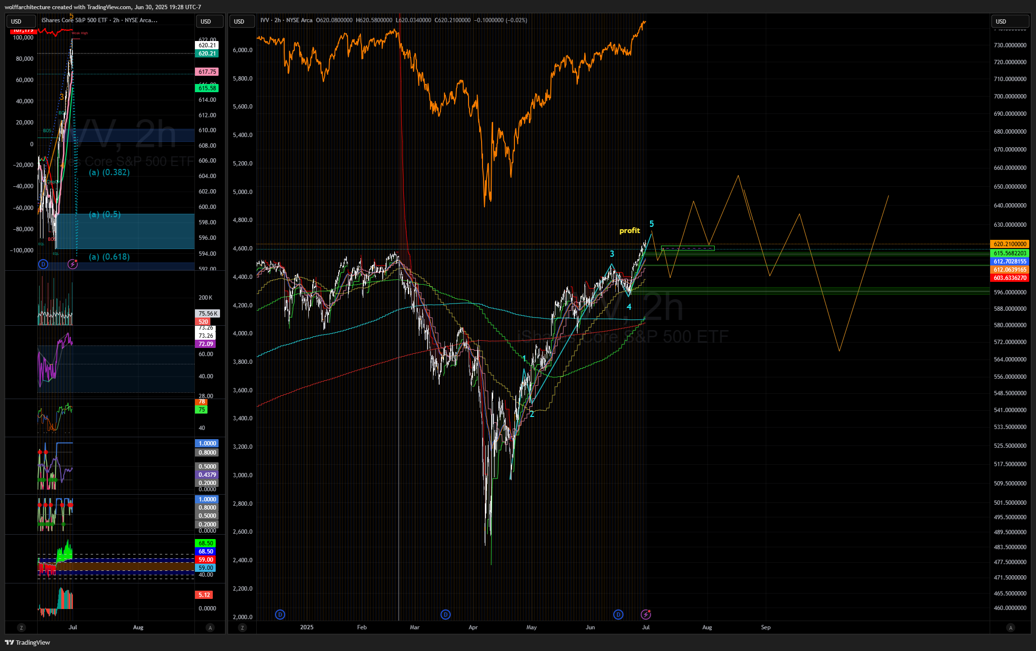Select the Elliott wave label 2 on the main chart
Screen dimensions: 1036x651
click(x=532, y=414)
